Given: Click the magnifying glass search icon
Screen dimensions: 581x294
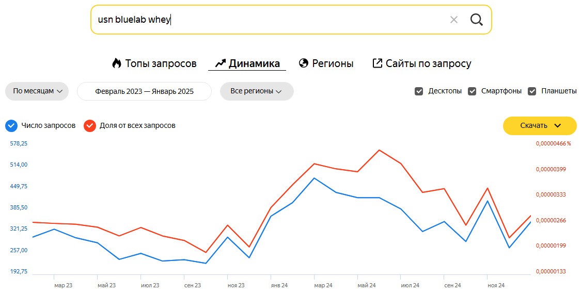Looking at the screenshot, I should pyautogui.click(x=476, y=20).
